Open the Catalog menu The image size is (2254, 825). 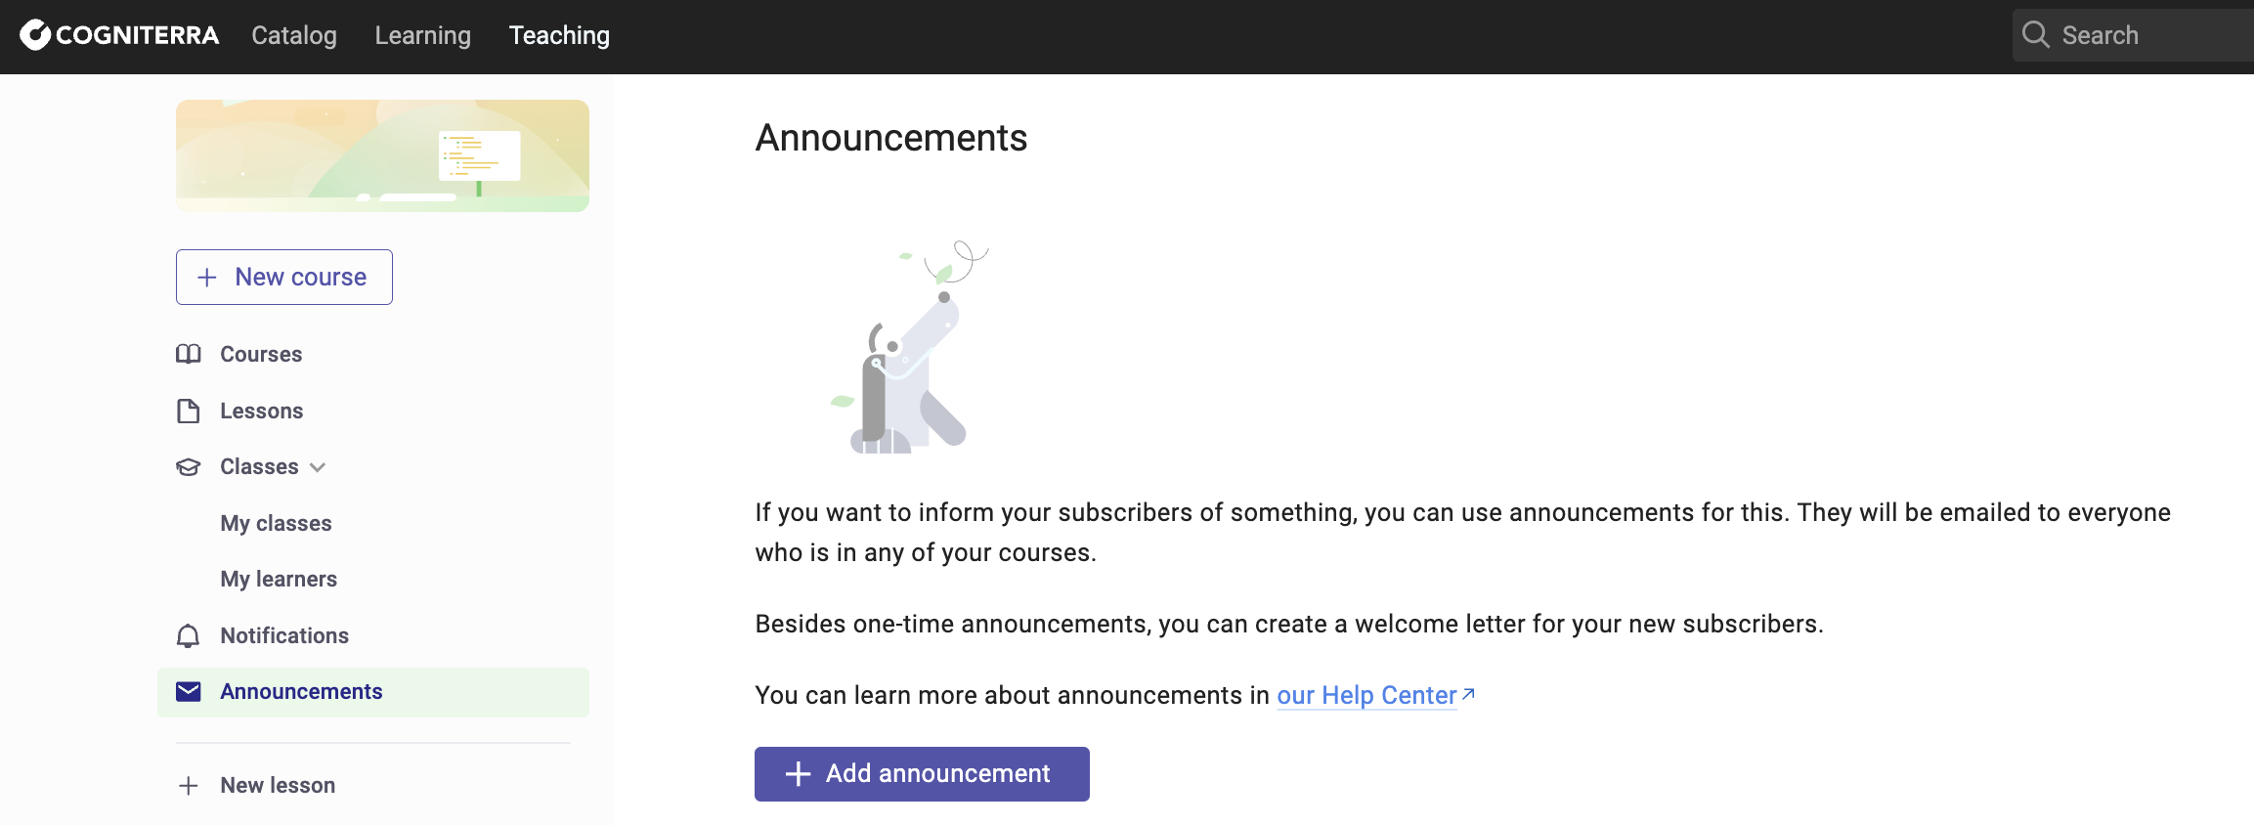tap(293, 35)
